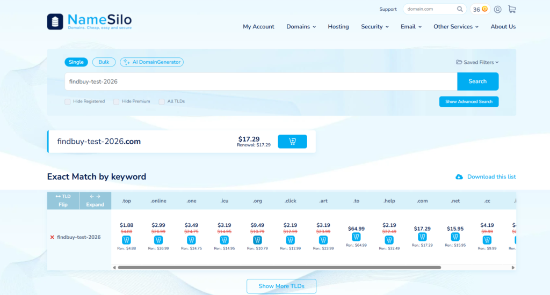Click Show More TLDs

[x=281, y=286]
